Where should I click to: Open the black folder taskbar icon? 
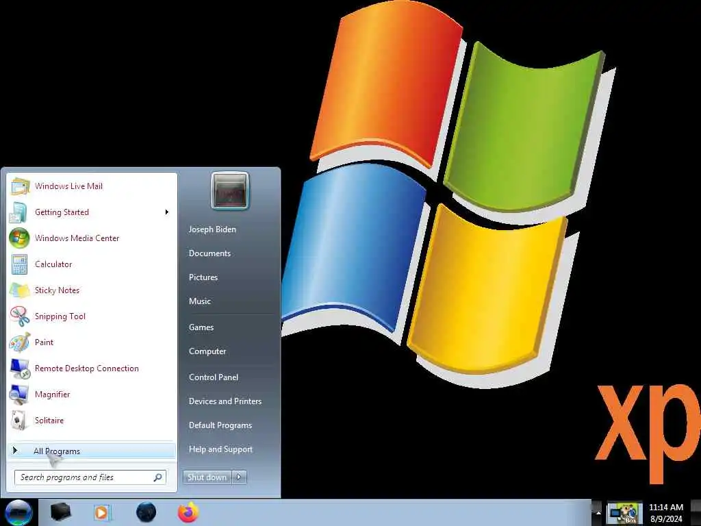(60, 512)
